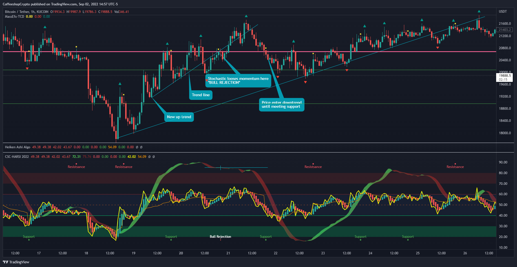The width and height of the screenshot is (517, 267).
Task: Click the 20.00 level on the oscillator scale
Action: point(503,237)
